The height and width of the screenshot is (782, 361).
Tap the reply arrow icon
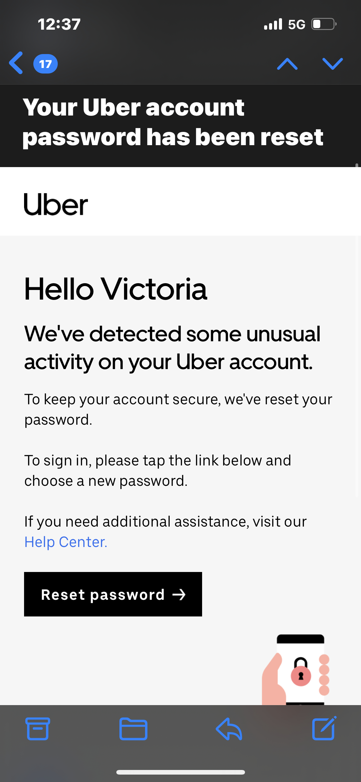(229, 729)
